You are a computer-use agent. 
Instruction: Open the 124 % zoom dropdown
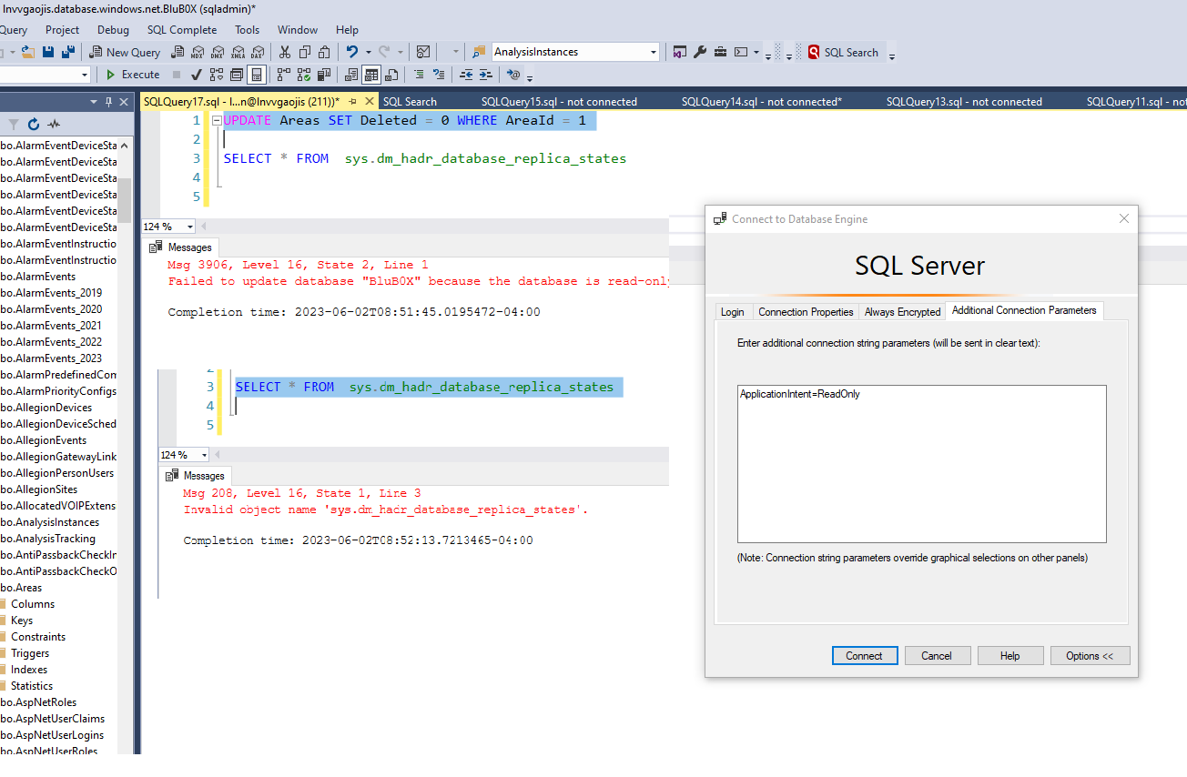pos(189,227)
